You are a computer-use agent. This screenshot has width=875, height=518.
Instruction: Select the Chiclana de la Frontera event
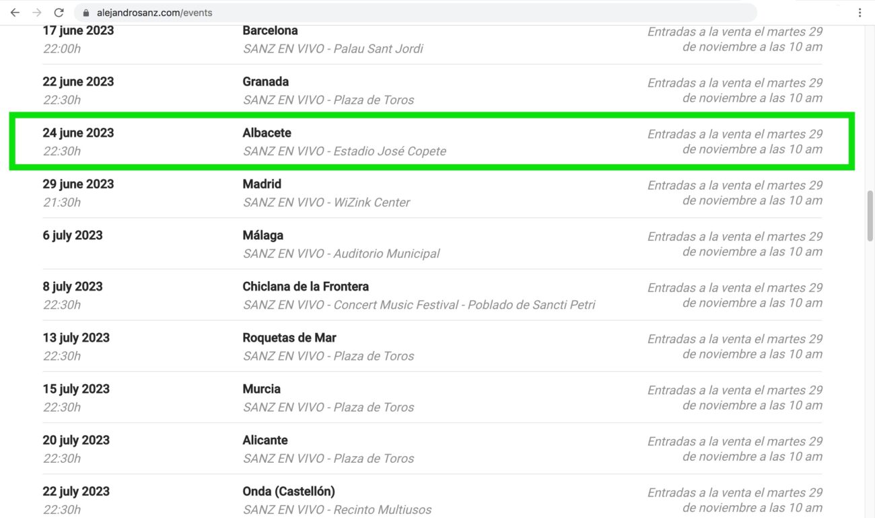pyautogui.click(x=432, y=295)
